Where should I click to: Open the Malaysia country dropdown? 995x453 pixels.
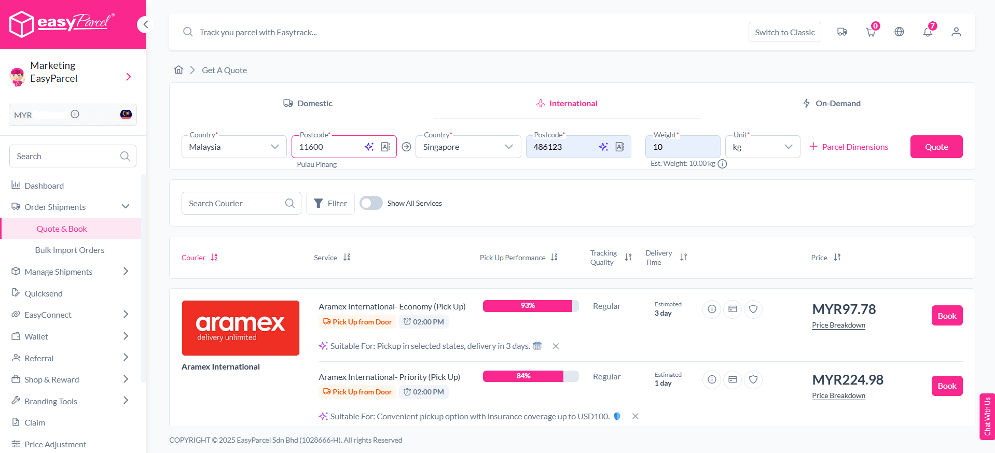pos(234,147)
